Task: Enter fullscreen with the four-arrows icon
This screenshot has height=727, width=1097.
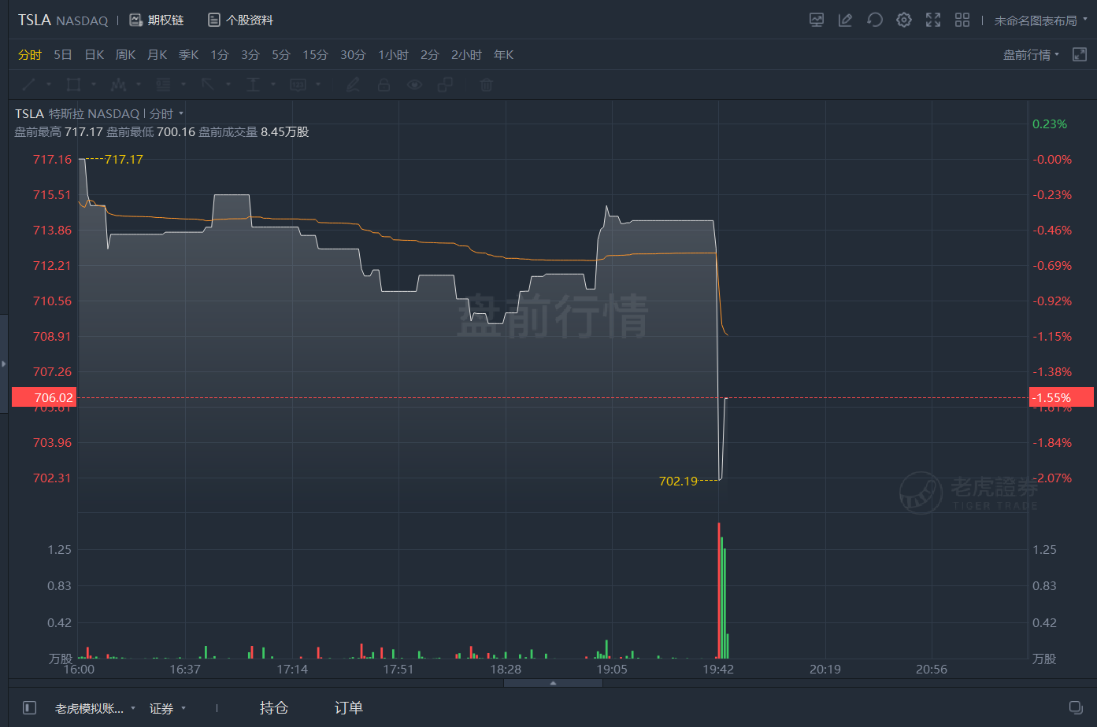Action: [x=933, y=20]
